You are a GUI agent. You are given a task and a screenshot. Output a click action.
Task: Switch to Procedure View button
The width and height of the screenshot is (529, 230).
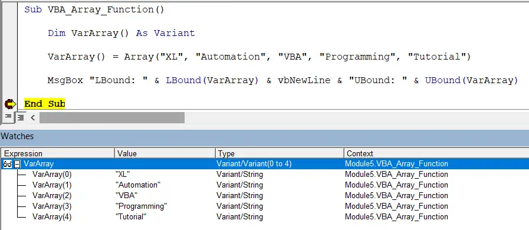pos(8,117)
